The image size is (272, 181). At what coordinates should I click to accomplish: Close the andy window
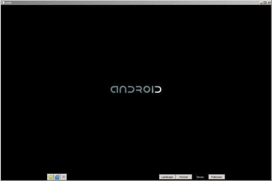tap(269, 3)
